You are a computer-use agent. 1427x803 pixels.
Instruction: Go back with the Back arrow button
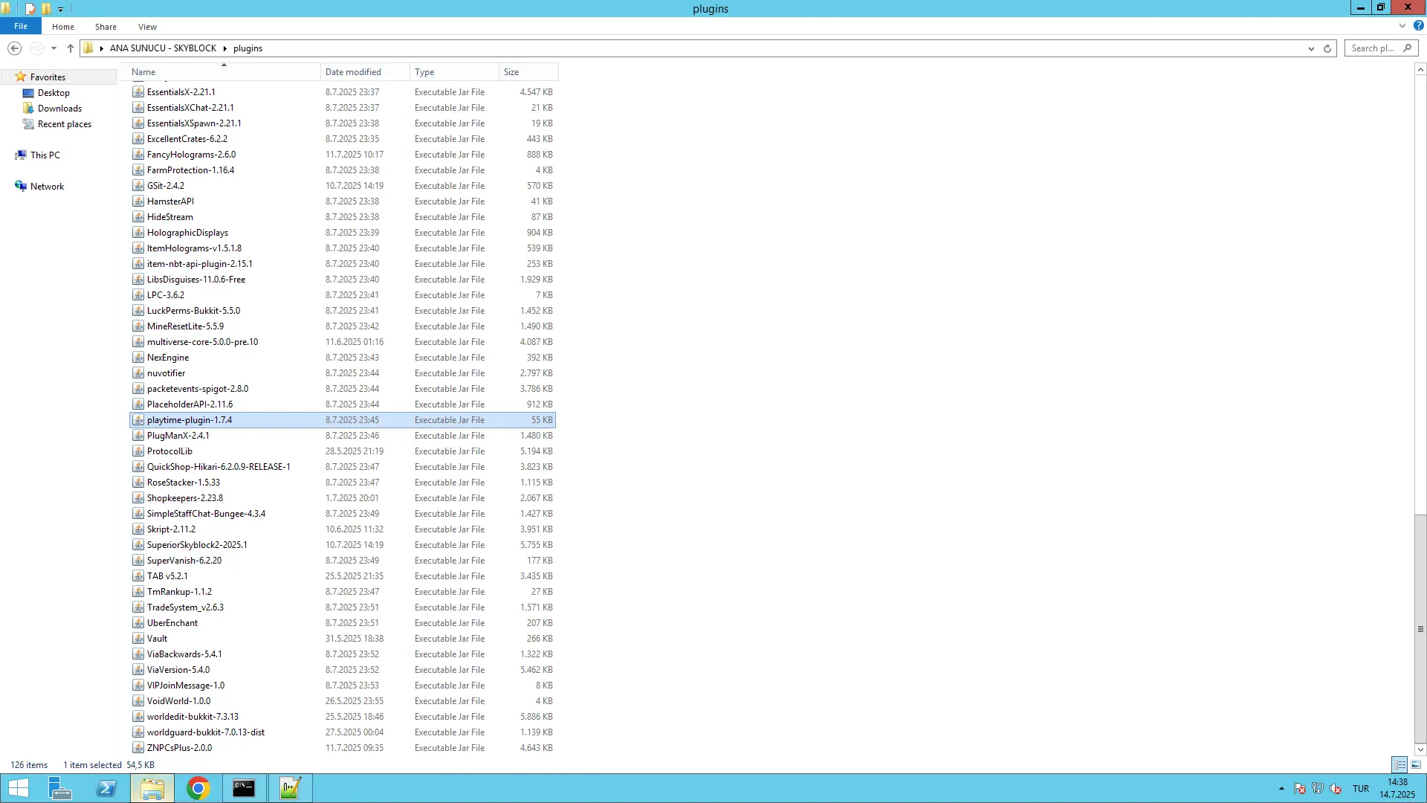coord(14,48)
